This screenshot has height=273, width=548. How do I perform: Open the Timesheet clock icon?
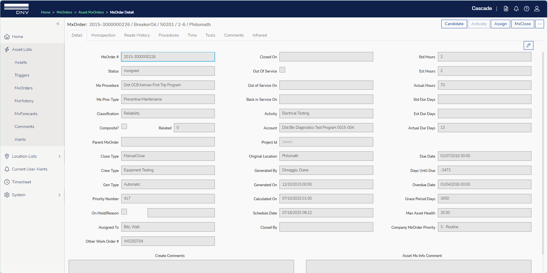click(7, 182)
